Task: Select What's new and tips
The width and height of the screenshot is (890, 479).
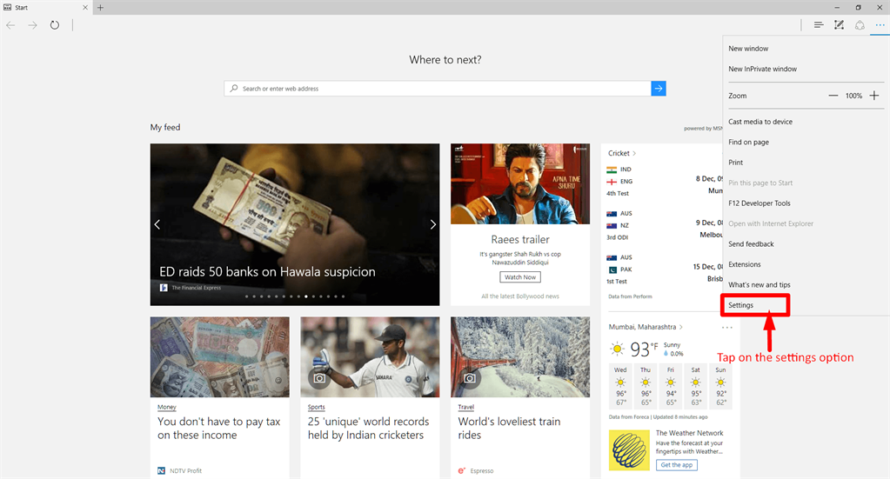Action: click(x=759, y=285)
